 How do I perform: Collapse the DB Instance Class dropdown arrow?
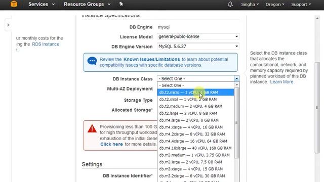click(236, 78)
